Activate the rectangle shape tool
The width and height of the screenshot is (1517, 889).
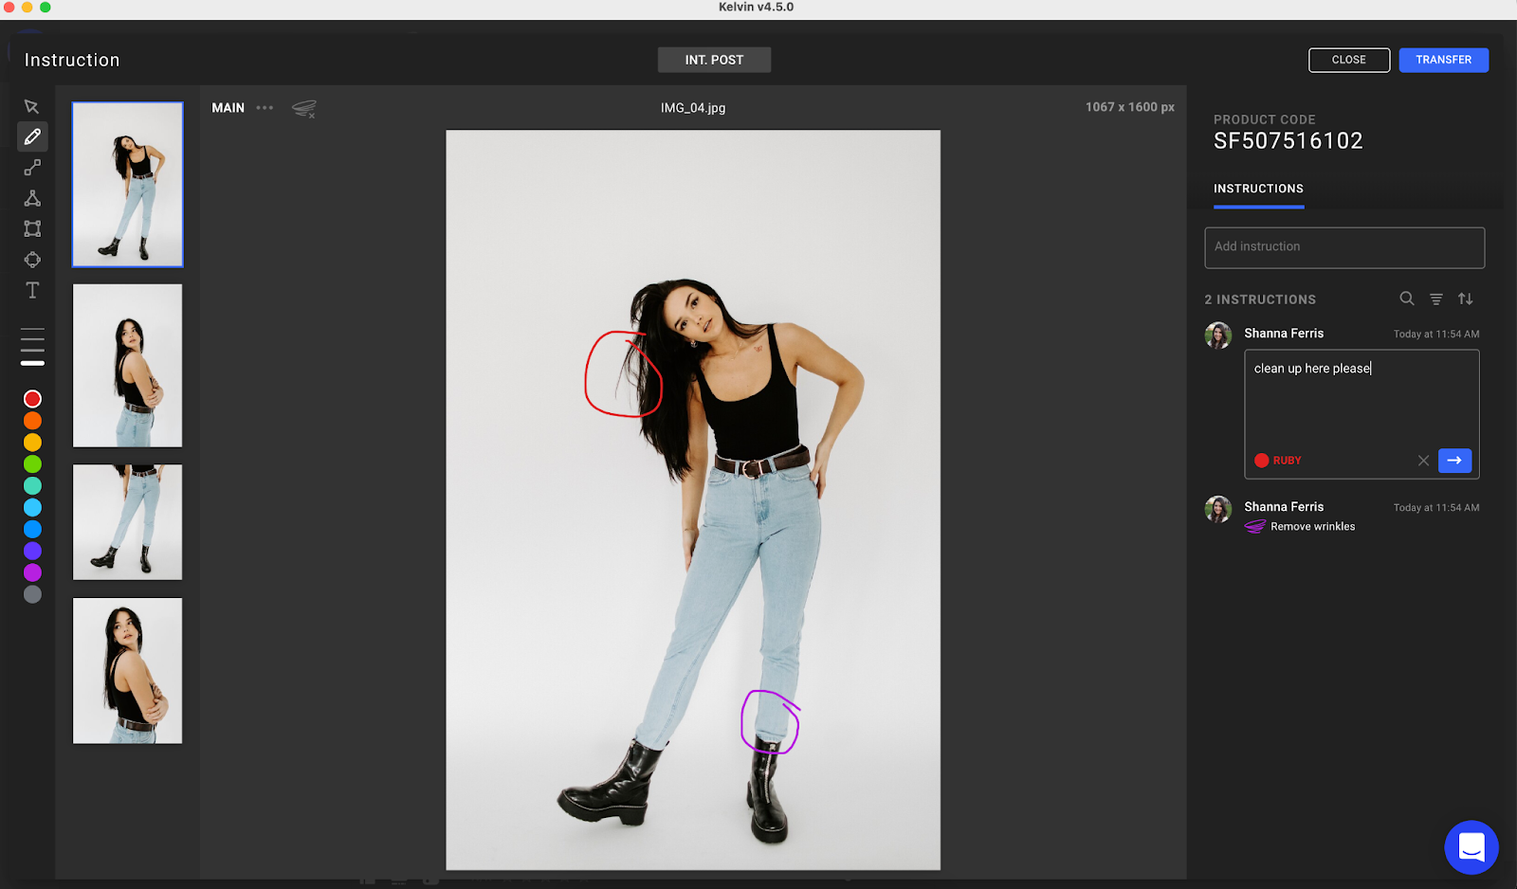coord(32,228)
